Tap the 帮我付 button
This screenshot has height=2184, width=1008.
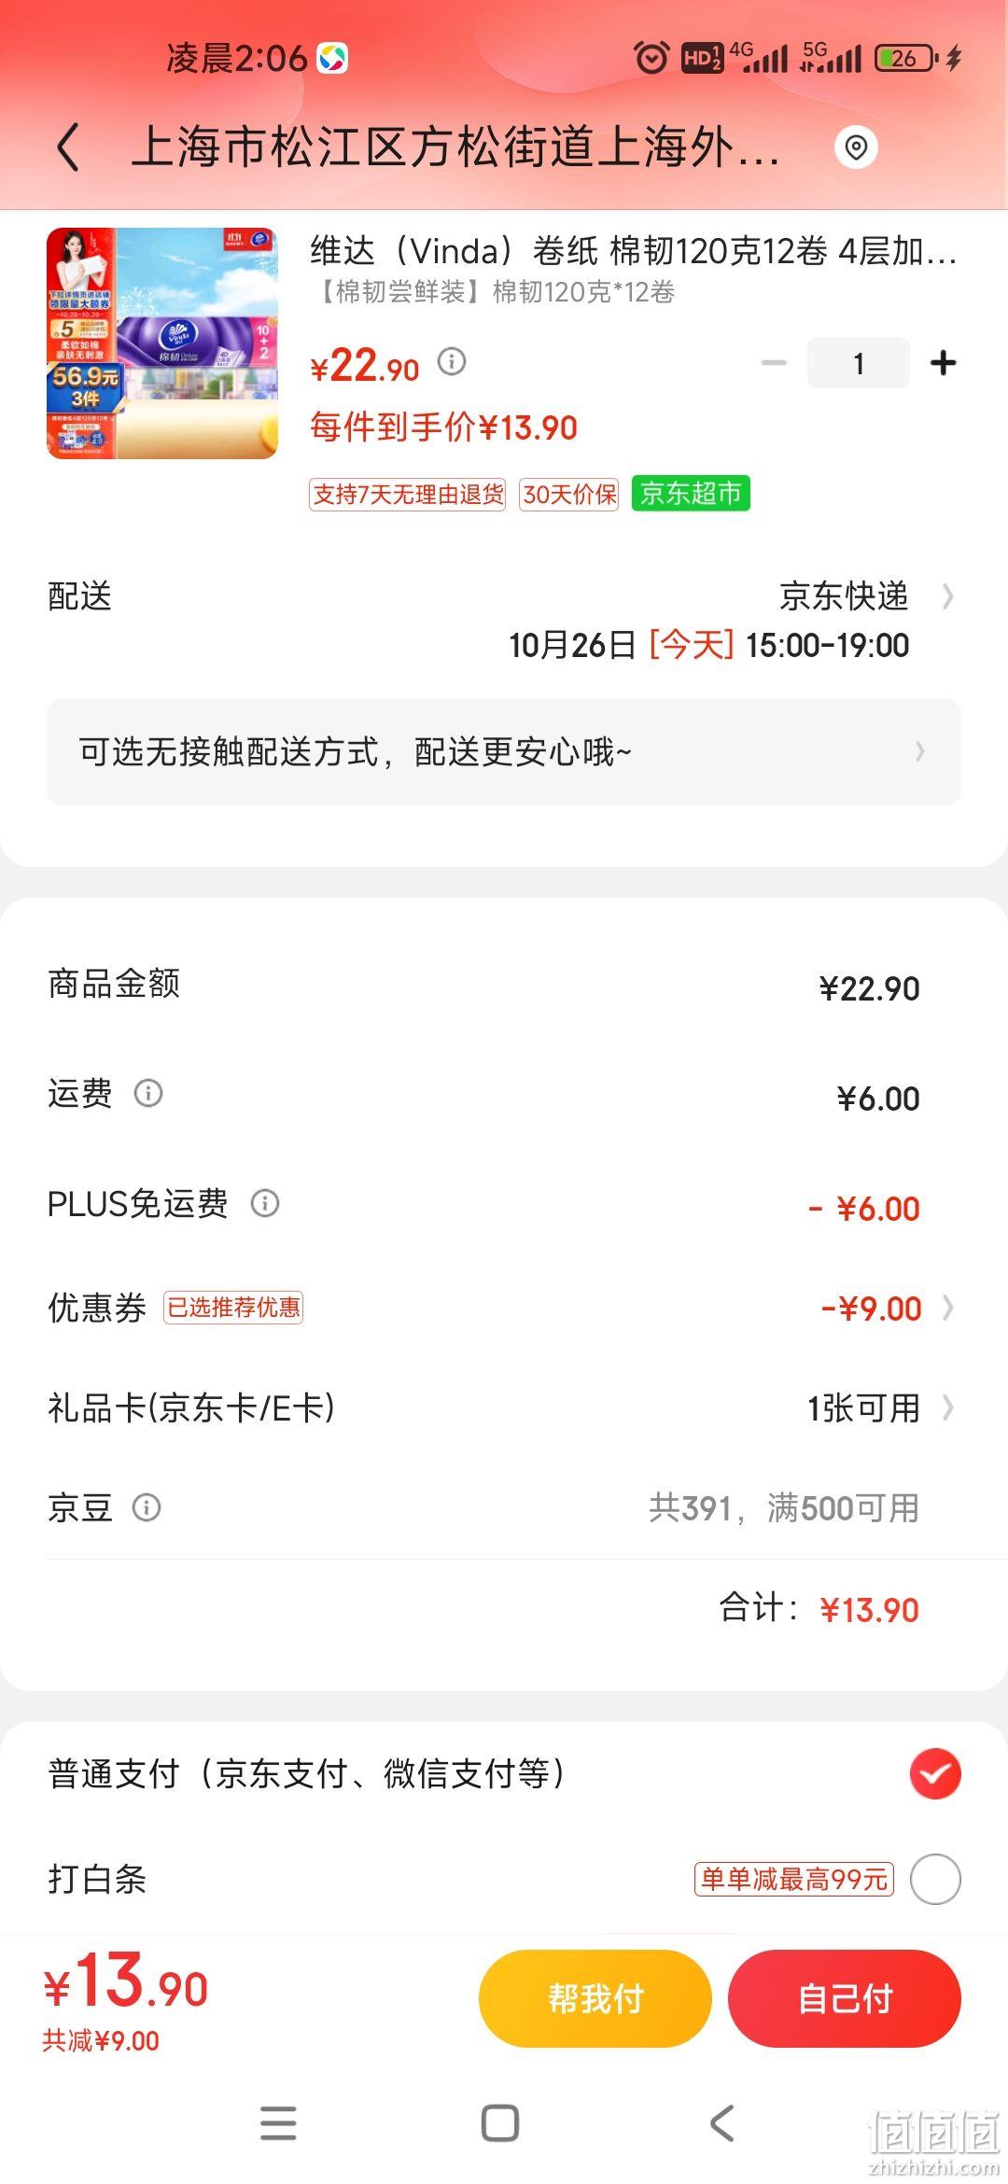click(x=595, y=1998)
